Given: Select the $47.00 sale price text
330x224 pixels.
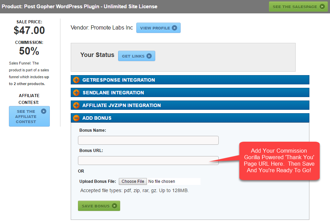Looking at the screenshot, I should pos(29,30).
